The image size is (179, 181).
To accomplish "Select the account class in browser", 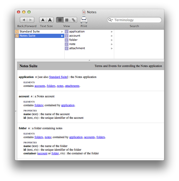I will tap(89, 36).
